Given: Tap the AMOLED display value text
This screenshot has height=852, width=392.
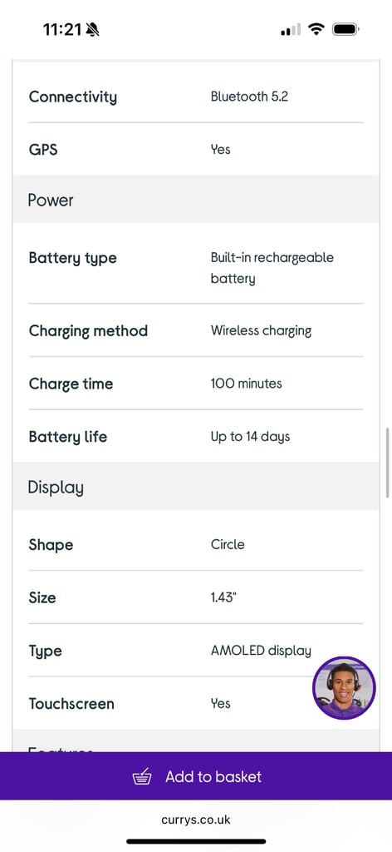Looking at the screenshot, I should [x=261, y=651].
